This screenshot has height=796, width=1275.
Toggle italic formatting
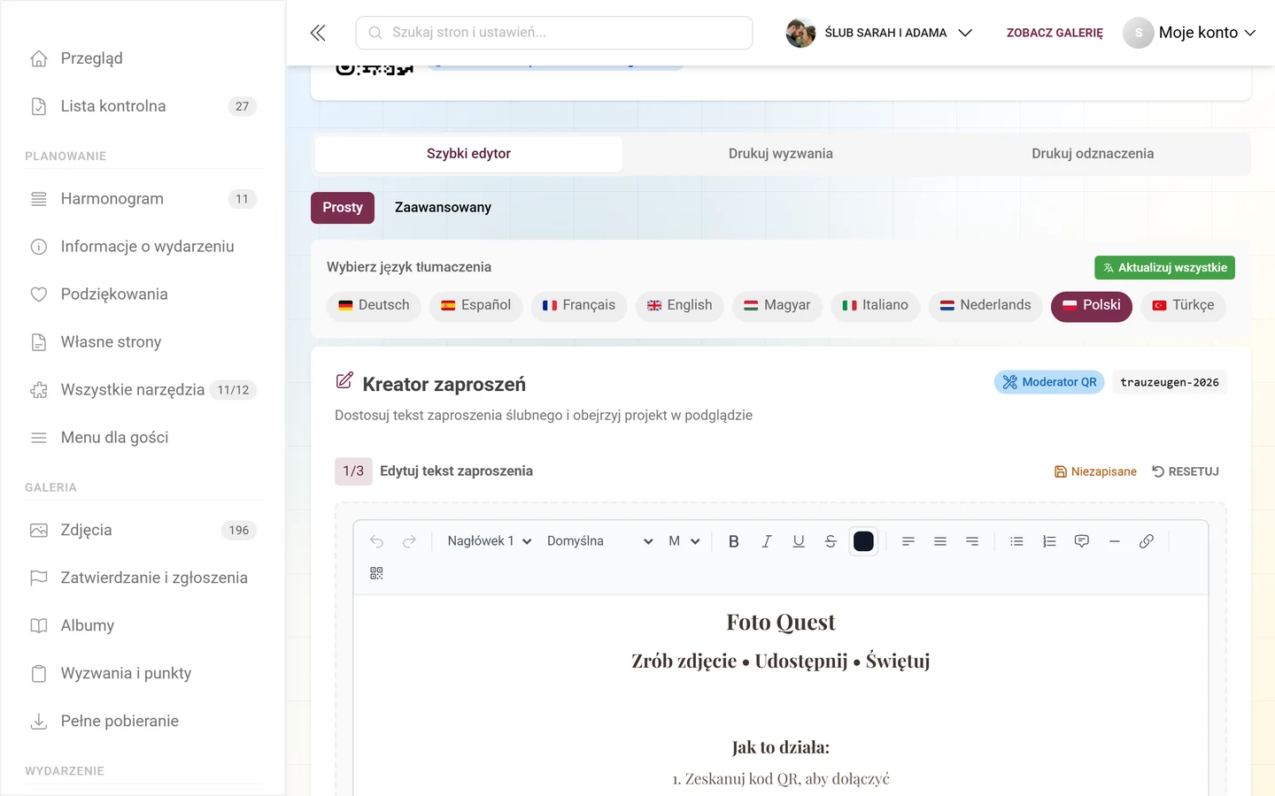766,541
